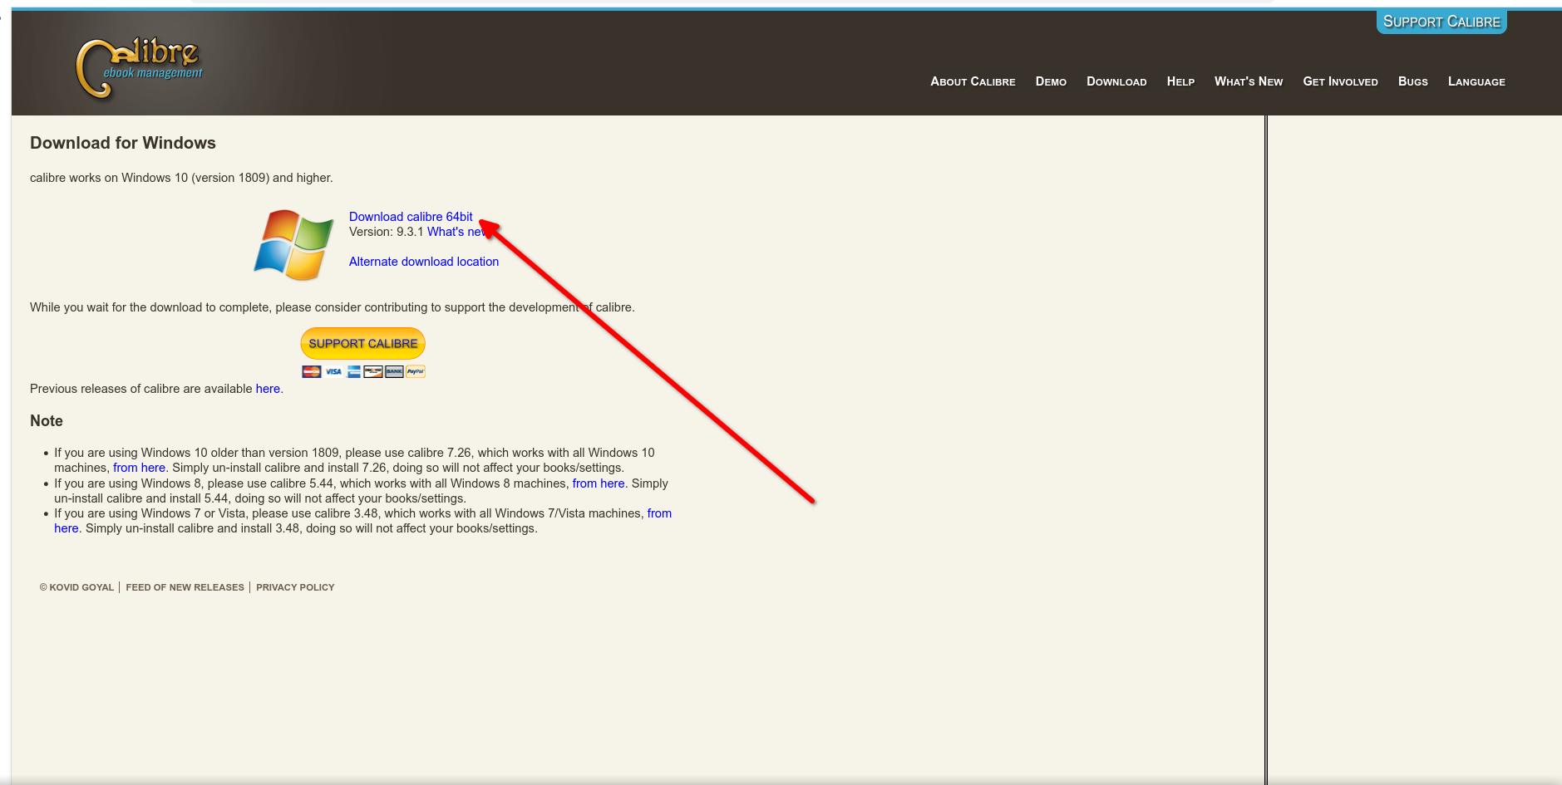Open the What's New navigation item
Image resolution: width=1562 pixels, height=785 pixels.
click(1249, 81)
